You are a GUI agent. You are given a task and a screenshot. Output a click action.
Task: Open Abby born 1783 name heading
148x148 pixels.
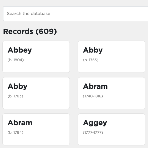click(x=17, y=86)
